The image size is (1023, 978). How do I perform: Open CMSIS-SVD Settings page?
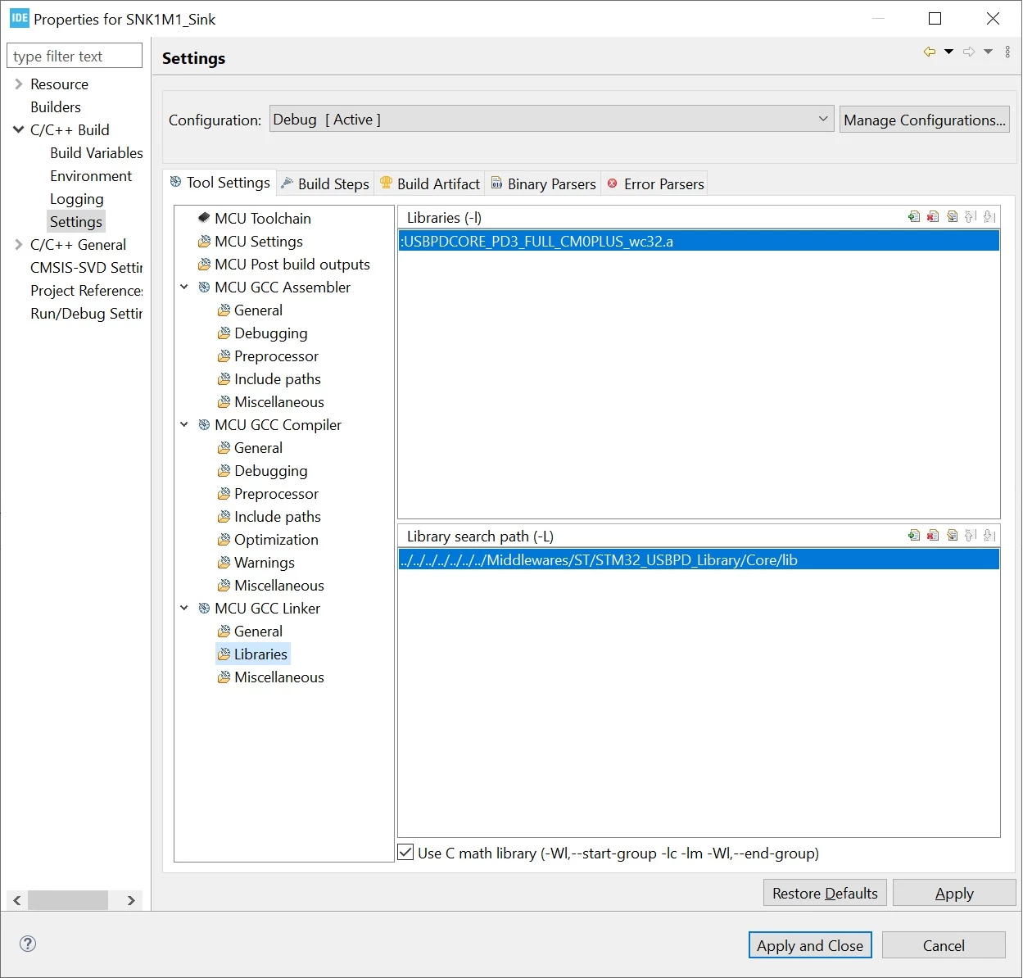[86, 268]
